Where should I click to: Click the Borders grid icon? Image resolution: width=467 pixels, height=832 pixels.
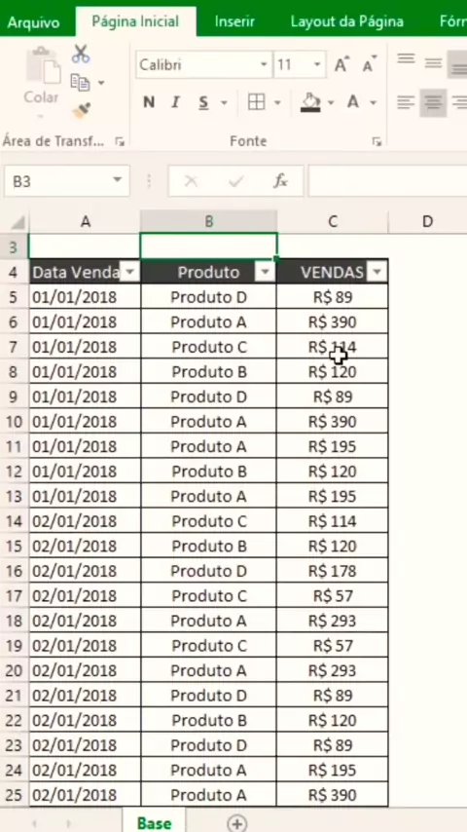(x=257, y=102)
